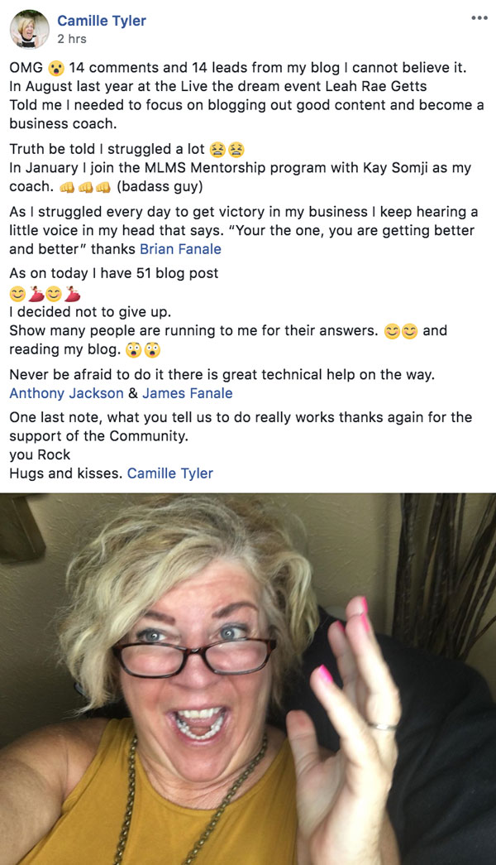
Task: Click the first astonished emoji after 'reading my blog.'
Action: [134, 350]
